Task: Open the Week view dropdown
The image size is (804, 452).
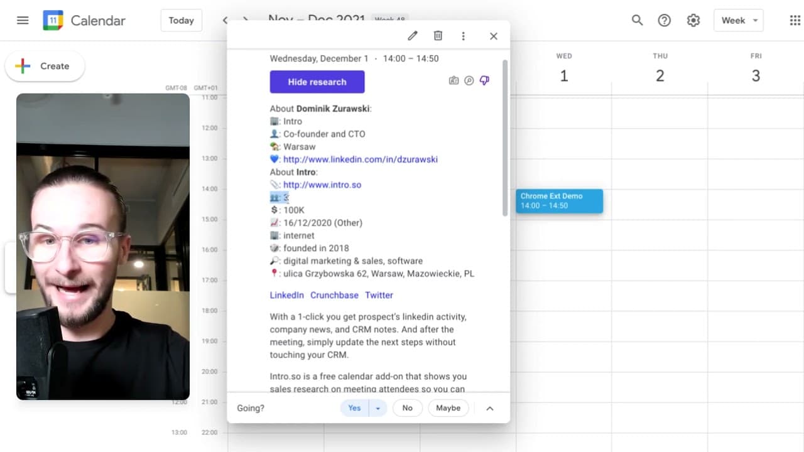Action: 739,21
